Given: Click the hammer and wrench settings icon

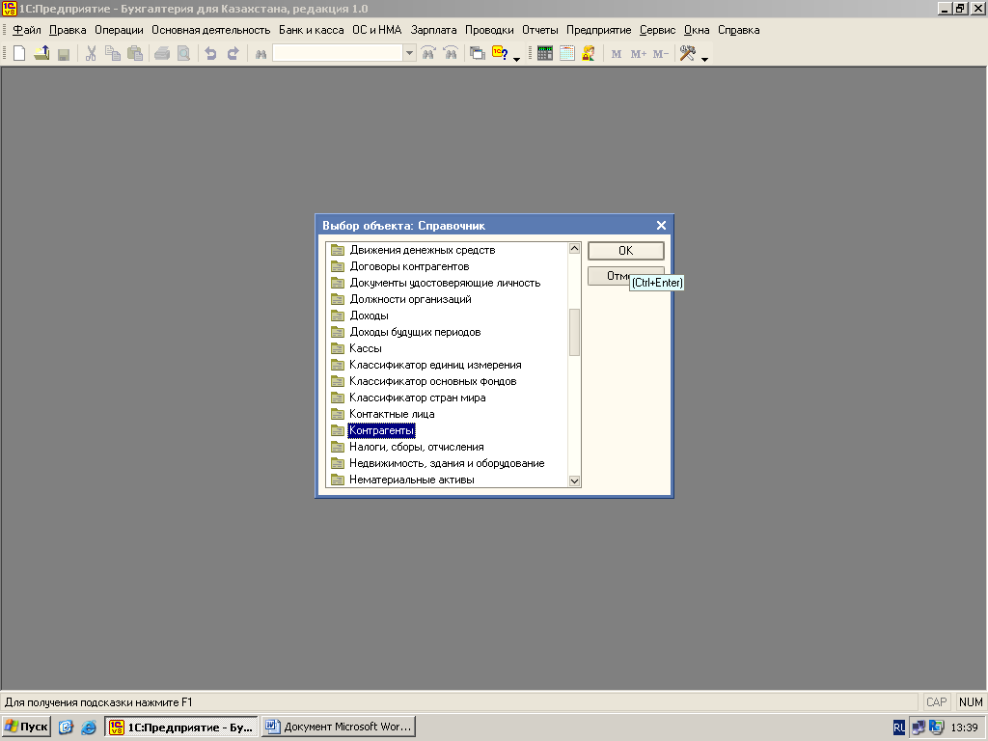Looking at the screenshot, I should coord(687,54).
